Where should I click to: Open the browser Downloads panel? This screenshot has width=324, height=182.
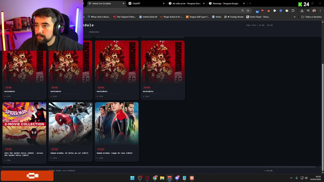302,11
